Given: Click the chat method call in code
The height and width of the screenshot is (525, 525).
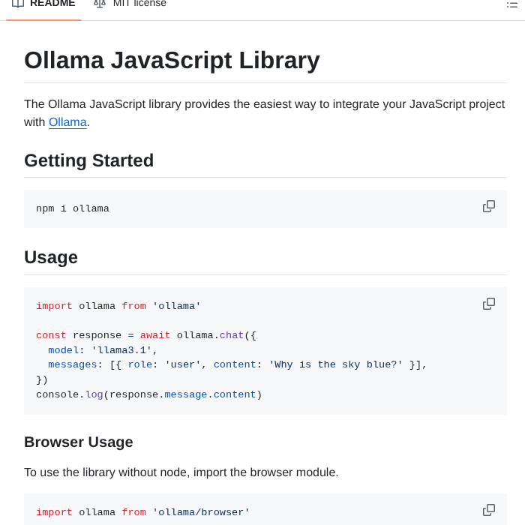Looking at the screenshot, I should [x=231, y=335].
